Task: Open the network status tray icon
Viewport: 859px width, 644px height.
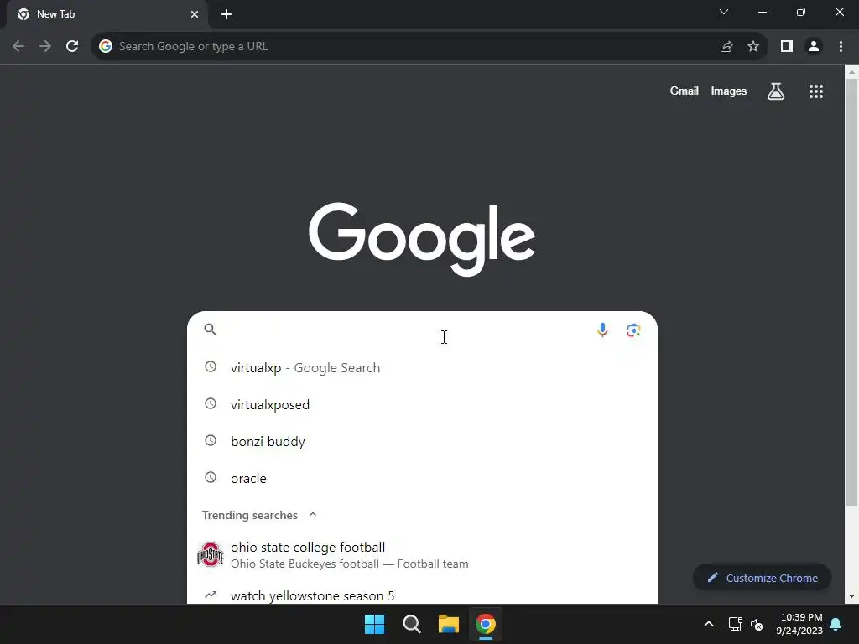Action: (735, 624)
